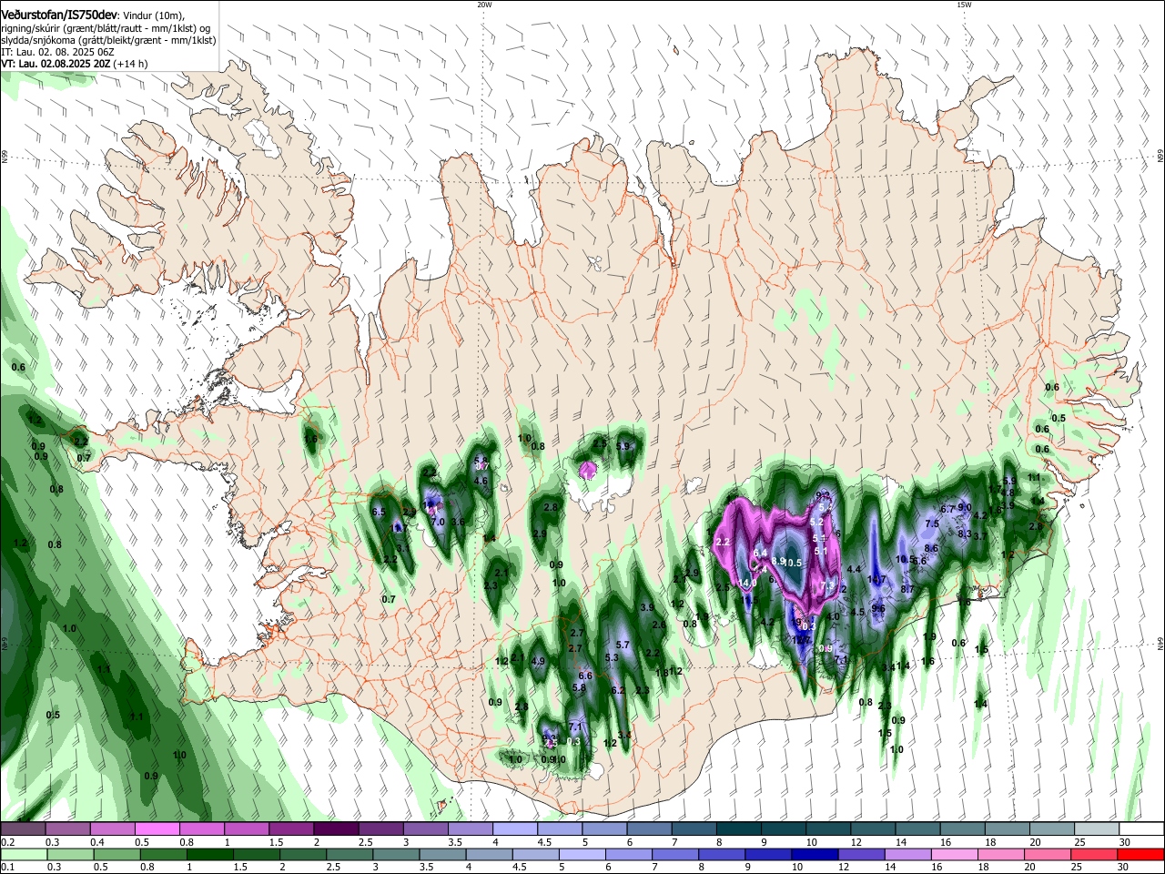Click the 5.3 precipitation value on the map
Viewport: 1165px width, 874px height.
(x=612, y=657)
